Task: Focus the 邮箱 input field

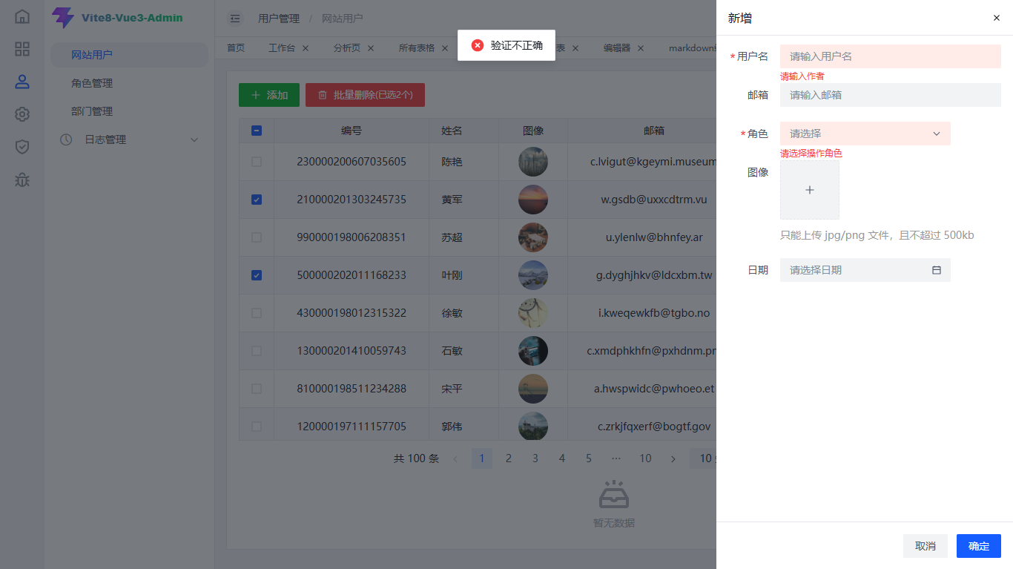Action: coord(891,95)
